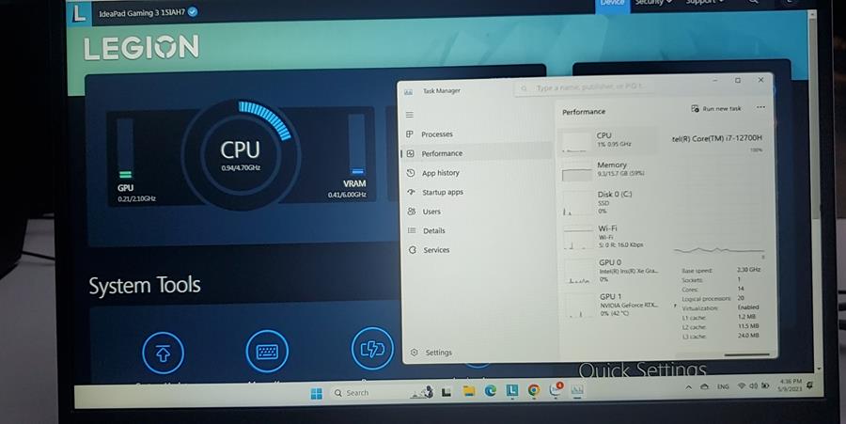Click System Tools heading
This screenshot has height=424, width=846.
pyautogui.click(x=145, y=286)
